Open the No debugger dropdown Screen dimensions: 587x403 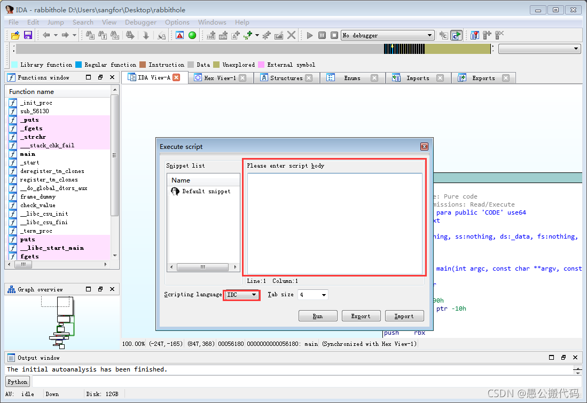[x=387, y=36]
